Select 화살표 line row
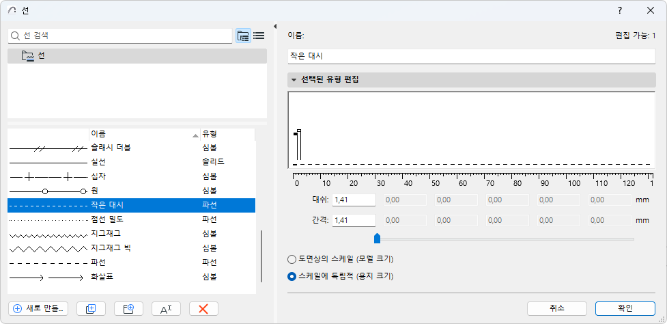Screen dimensions: 667x324 [x=132, y=277]
